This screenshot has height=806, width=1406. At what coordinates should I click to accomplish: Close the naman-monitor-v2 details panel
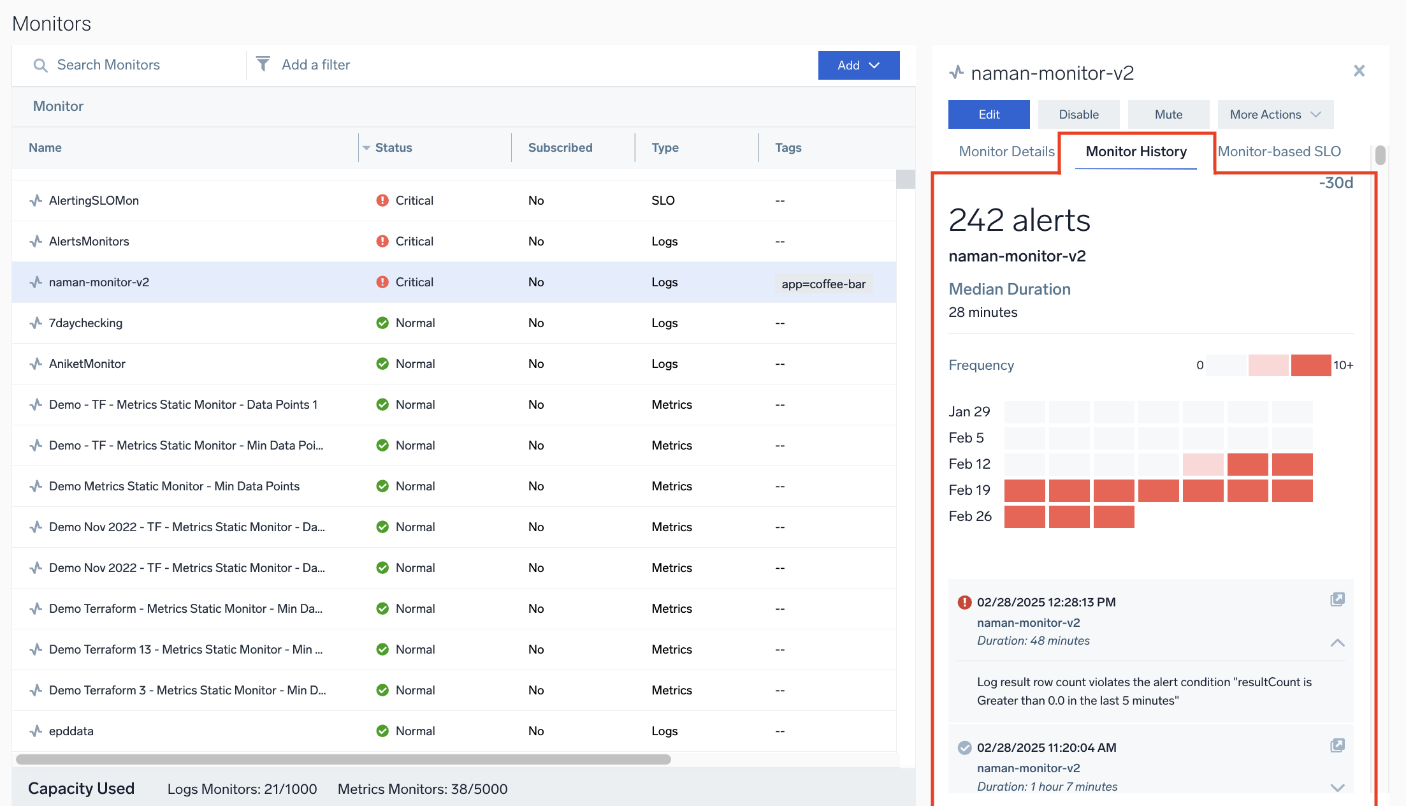coord(1359,71)
